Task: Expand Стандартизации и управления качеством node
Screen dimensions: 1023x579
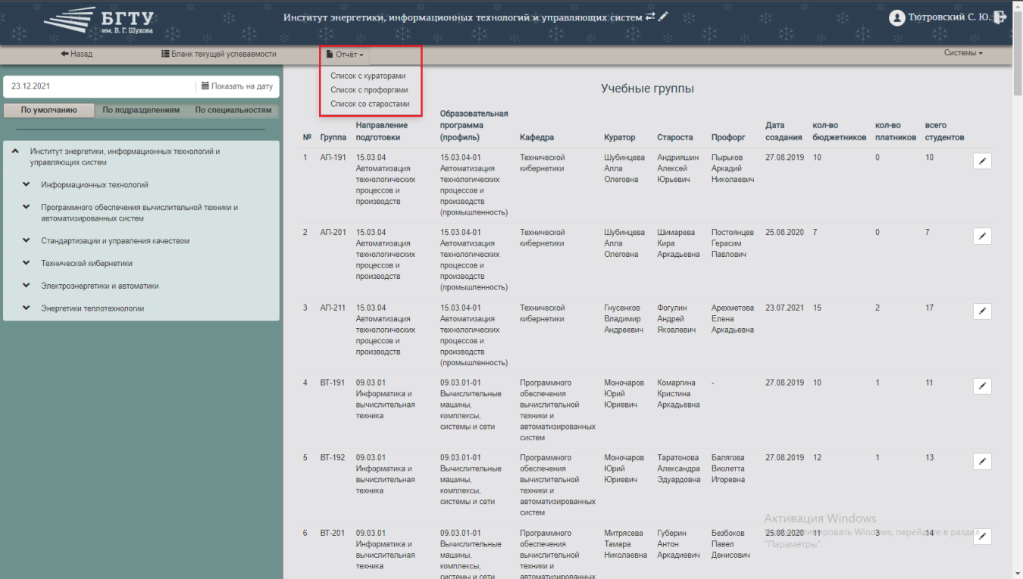Action: coord(27,241)
